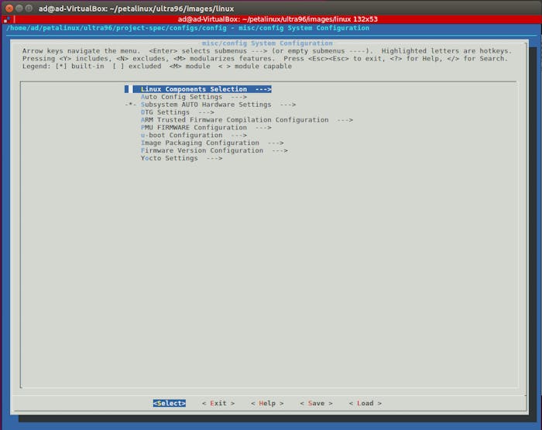The image size is (542, 430).
Task: Click the arrow after ARM Trusted Firmware Configuration
Action: click(345, 119)
